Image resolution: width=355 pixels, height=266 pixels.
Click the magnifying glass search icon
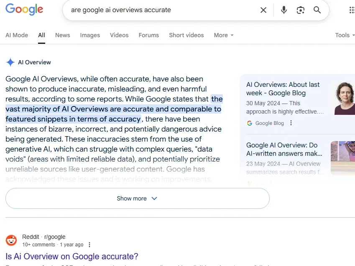coord(317,10)
